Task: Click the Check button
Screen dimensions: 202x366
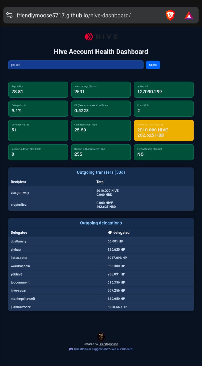Action: pyautogui.click(x=153, y=65)
